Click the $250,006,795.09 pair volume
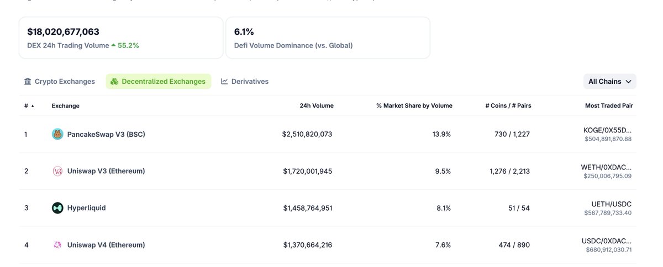Screen dimensions: 663x267 [607, 176]
